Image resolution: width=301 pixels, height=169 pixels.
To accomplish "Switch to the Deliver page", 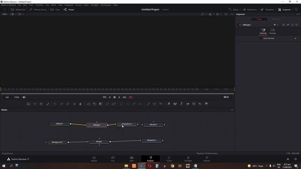I will (x=207, y=159).
